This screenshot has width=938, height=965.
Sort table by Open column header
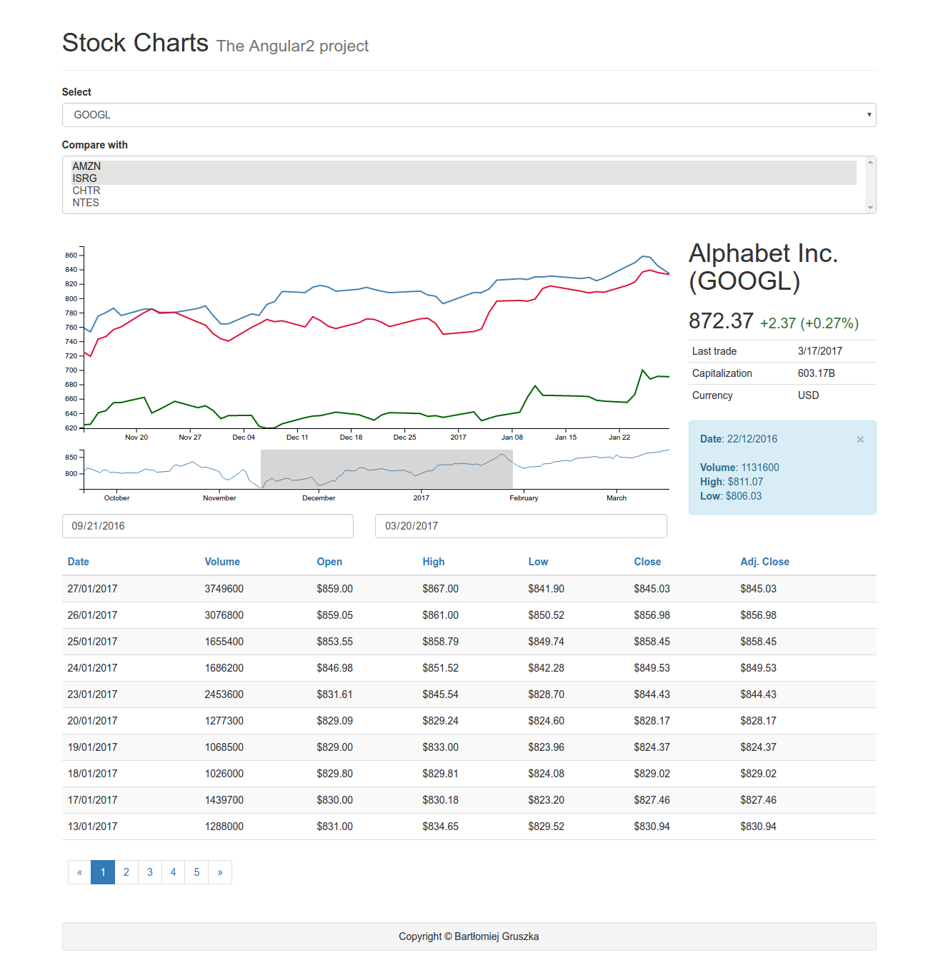329,562
